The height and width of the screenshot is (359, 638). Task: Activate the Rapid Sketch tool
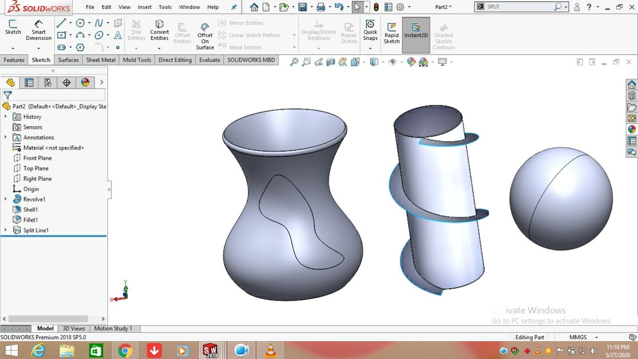pyautogui.click(x=392, y=33)
